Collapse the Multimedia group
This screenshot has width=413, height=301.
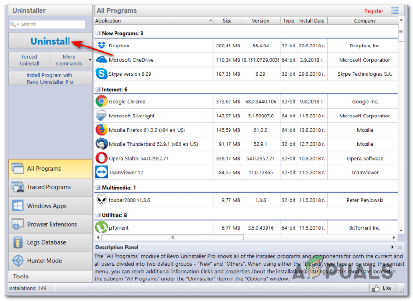tap(98, 187)
